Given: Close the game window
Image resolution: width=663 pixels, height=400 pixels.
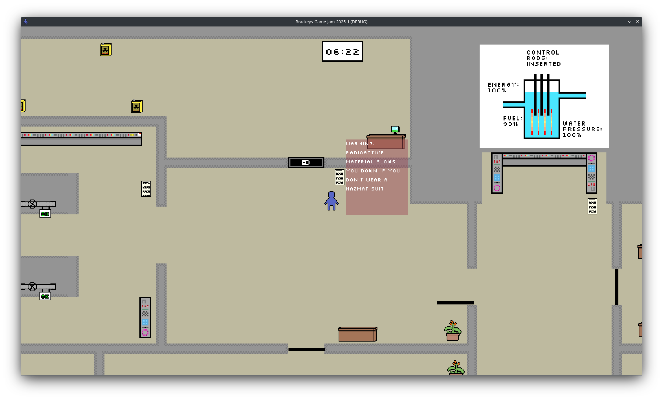Looking at the screenshot, I should (x=637, y=22).
